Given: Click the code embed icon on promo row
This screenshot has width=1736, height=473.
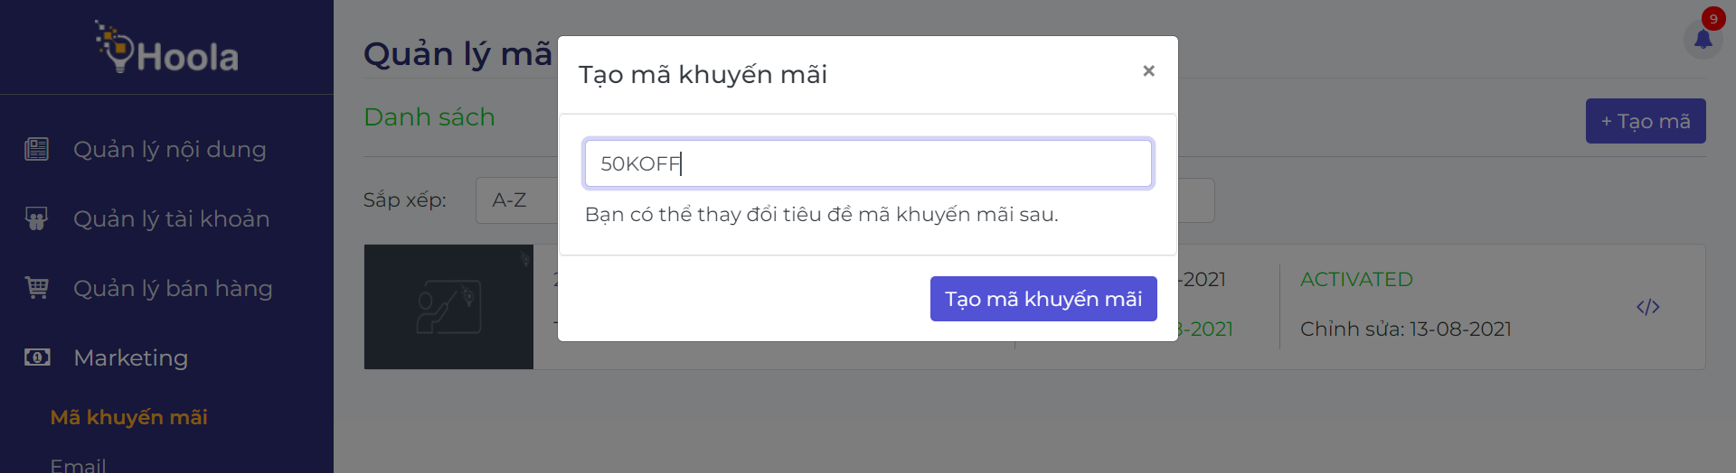Looking at the screenshot, I should pyautogui.click(x=1647, y=307).
